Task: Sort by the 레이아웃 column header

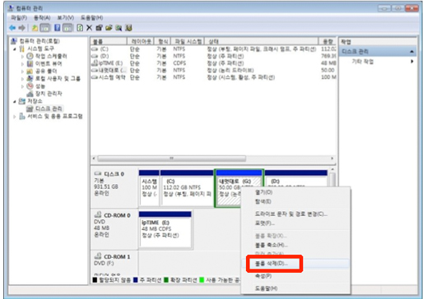Action: tap(141, 41)
